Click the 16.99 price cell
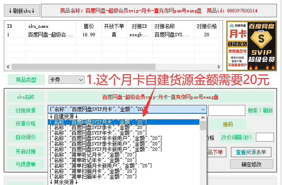Viewport: 282px width, 185px height. click(x=89, y=35)
